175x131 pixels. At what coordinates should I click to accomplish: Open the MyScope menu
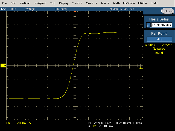pos(129,3)
